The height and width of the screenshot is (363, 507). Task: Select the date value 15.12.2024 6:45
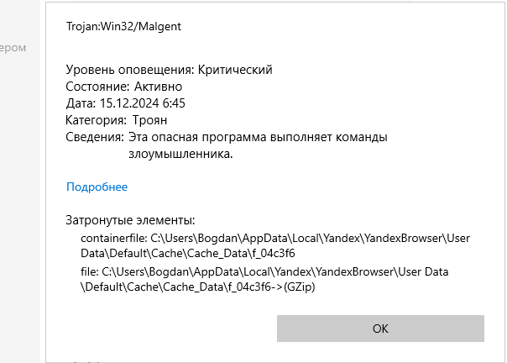pos(144,103)
